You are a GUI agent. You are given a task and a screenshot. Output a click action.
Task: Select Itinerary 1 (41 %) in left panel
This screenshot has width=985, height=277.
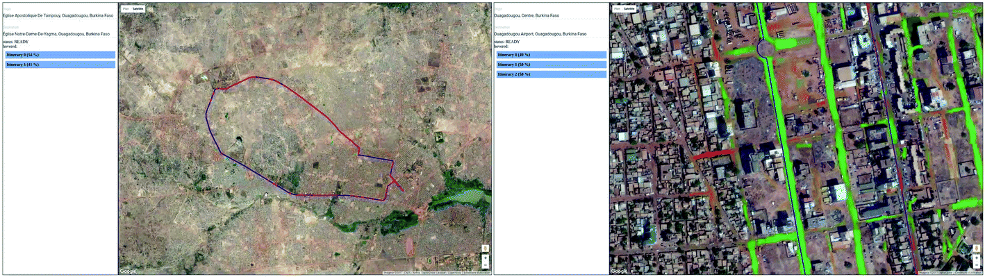tap(60, 64)
